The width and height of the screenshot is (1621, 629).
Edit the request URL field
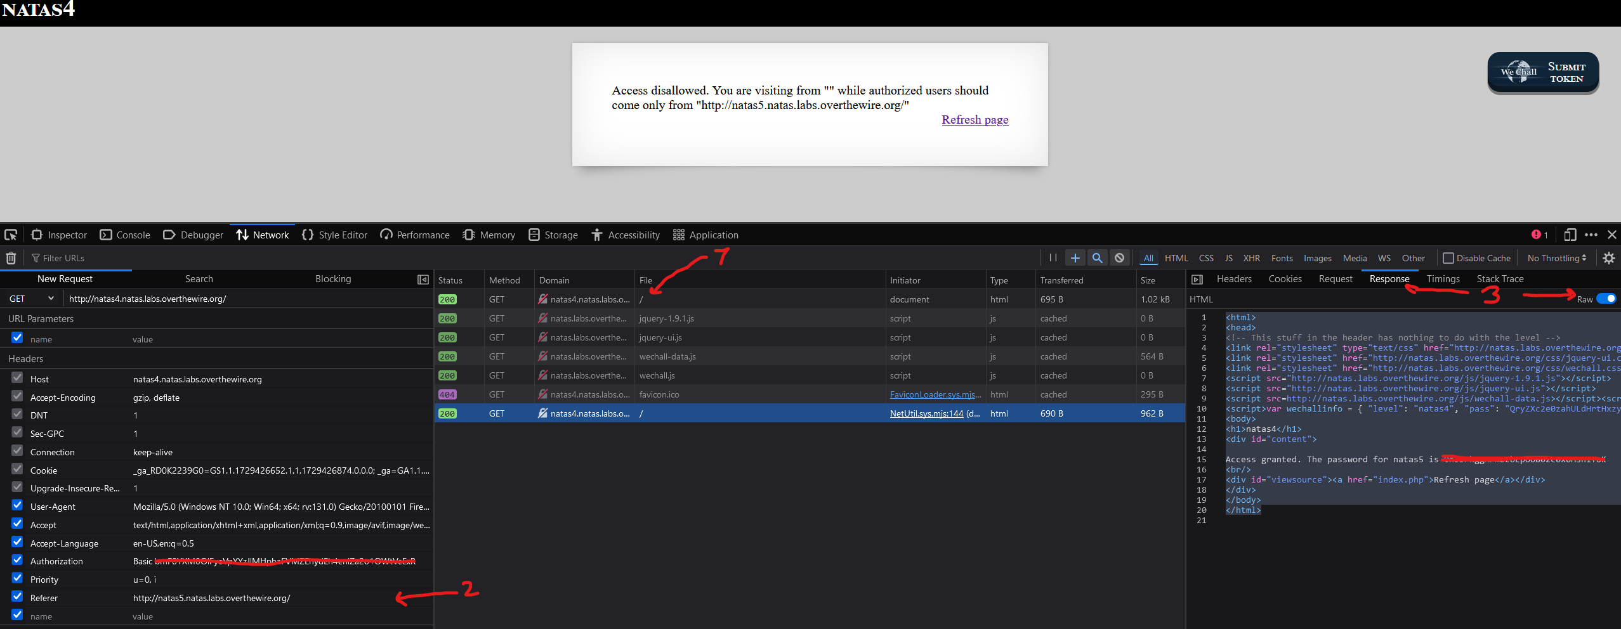(247, 299)
